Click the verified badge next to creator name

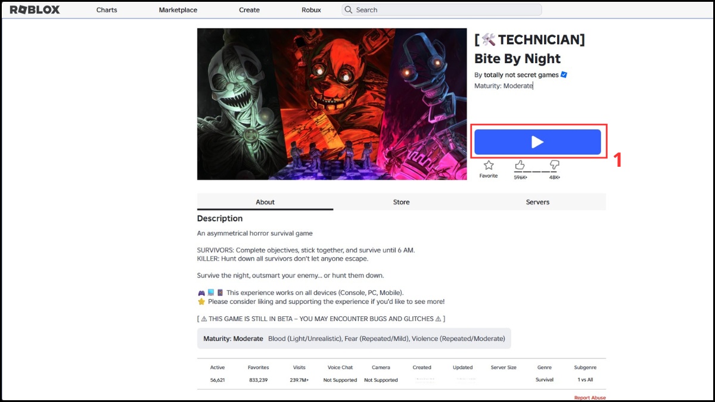click(564, 75)
